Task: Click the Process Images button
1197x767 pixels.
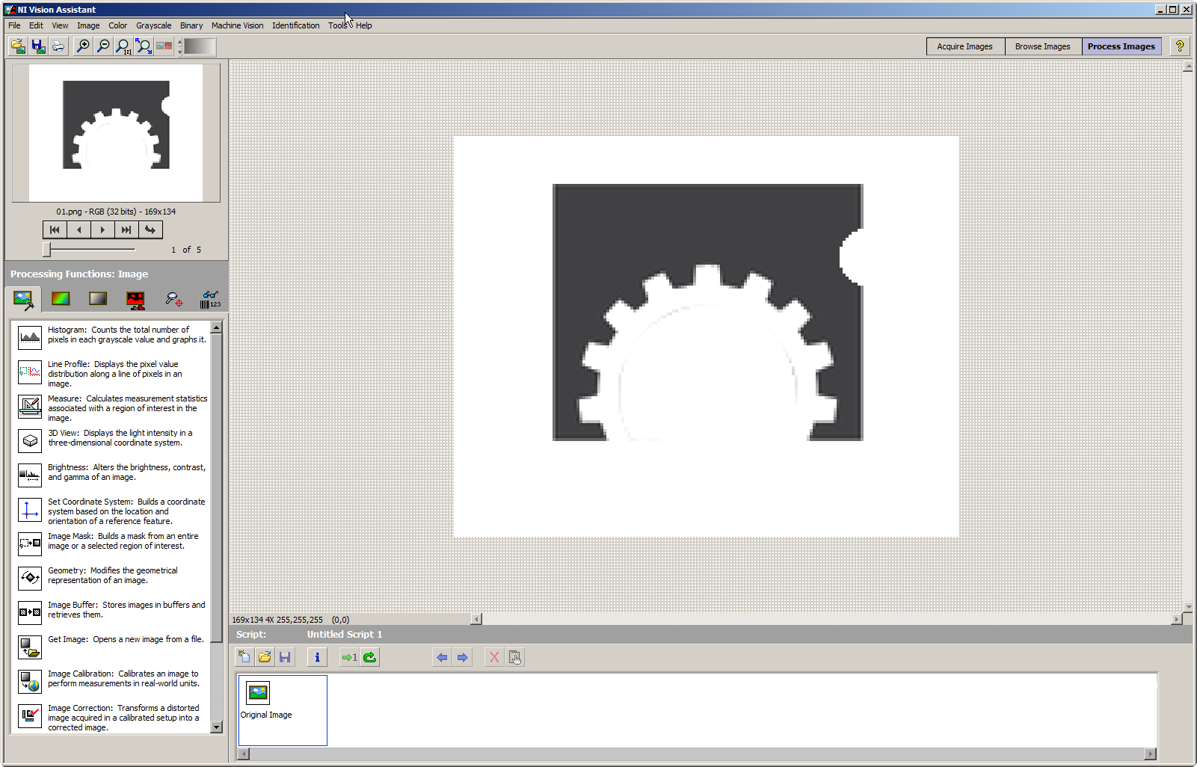Action: 1121,46
